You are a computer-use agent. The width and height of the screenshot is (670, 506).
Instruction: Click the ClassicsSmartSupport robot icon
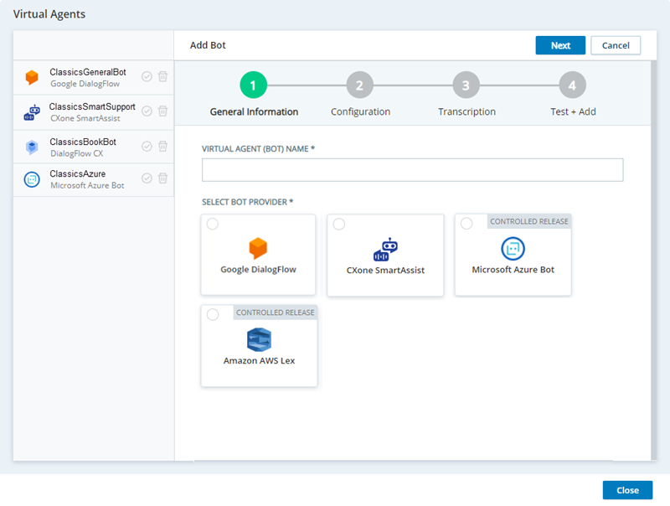pyautogui.click(x=32, y=112)
